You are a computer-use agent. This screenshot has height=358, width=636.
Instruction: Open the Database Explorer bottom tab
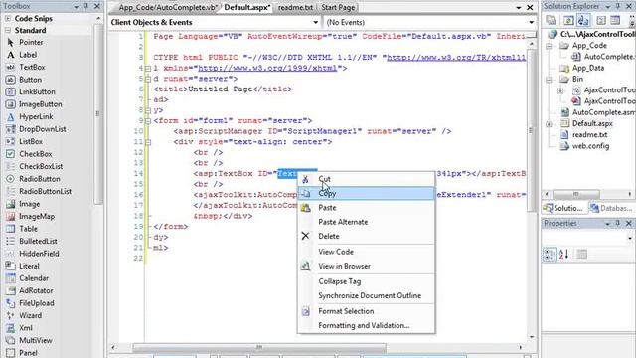coord(612,208)
